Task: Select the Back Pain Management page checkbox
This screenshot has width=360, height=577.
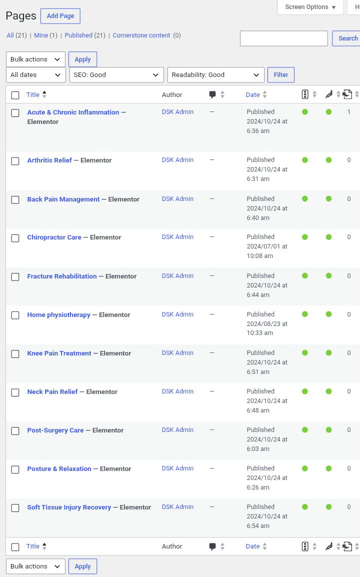Action: click(x=15, y=200)
